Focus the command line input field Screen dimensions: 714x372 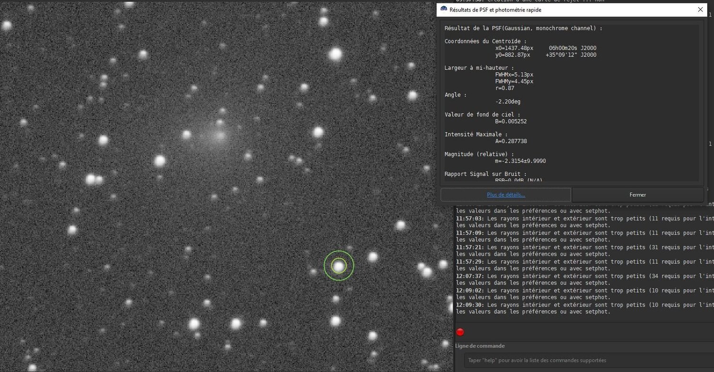tap(589, 360)
